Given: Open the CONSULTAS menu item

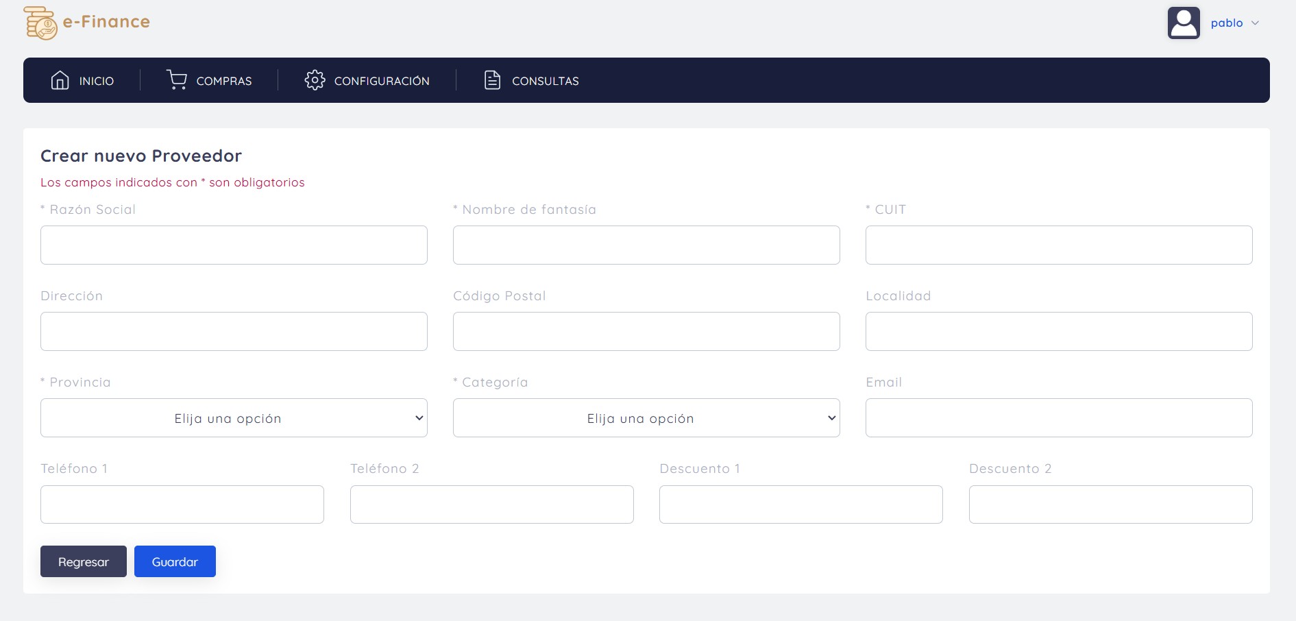Looking at the screenshot, I should pyautogui.click(x=545, y=81).
